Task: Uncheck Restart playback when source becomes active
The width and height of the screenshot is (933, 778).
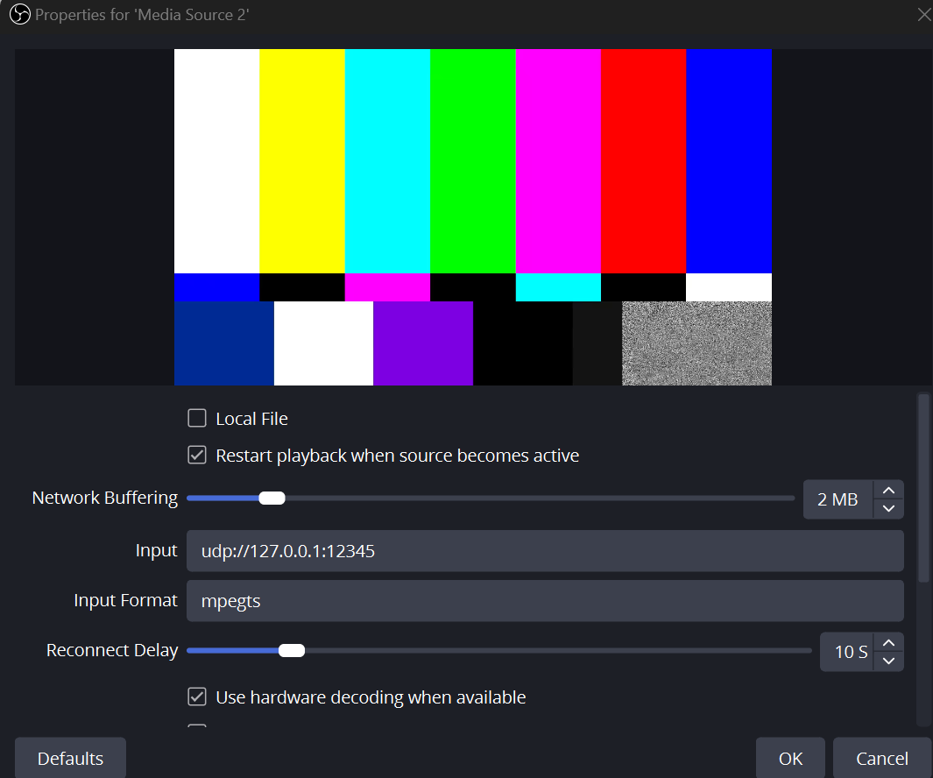Action: point(197,455)
